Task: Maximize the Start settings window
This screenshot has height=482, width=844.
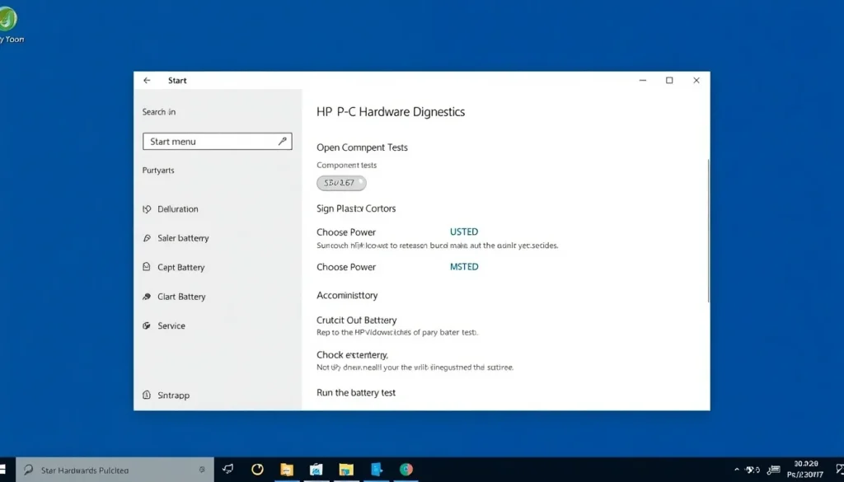Action: coord(669,81)
